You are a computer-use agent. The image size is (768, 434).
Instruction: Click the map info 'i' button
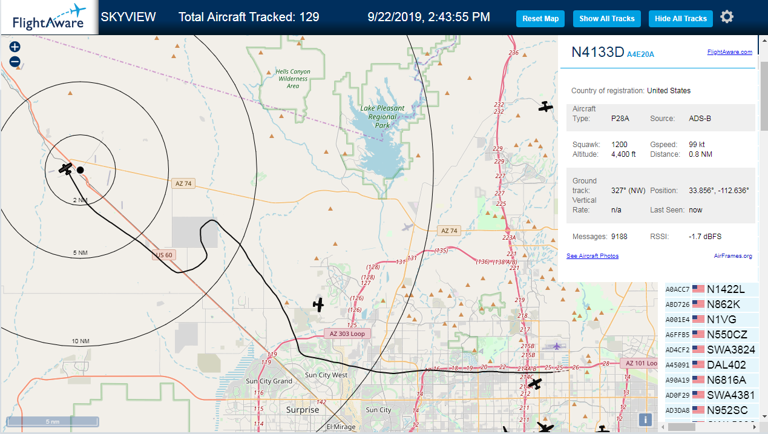(646, 419)
